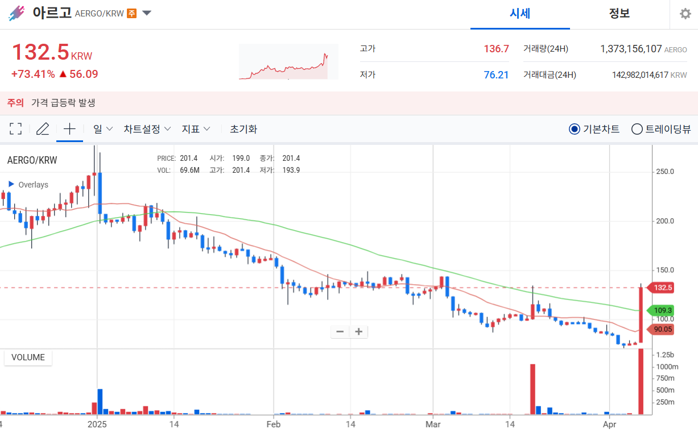The width and height of the screenshot is (698, 433).
Task: Click the 132.5 current price tag on axis
Action: coord(660,288)
